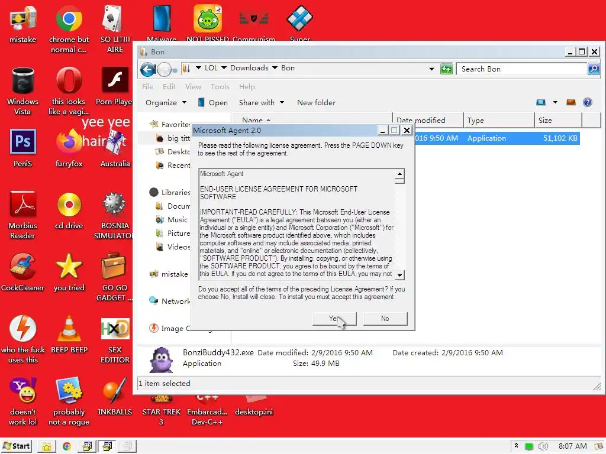Go back in the Bon explorer window
606x454 pixels.
pyautogui.click(x=147, y=70)
